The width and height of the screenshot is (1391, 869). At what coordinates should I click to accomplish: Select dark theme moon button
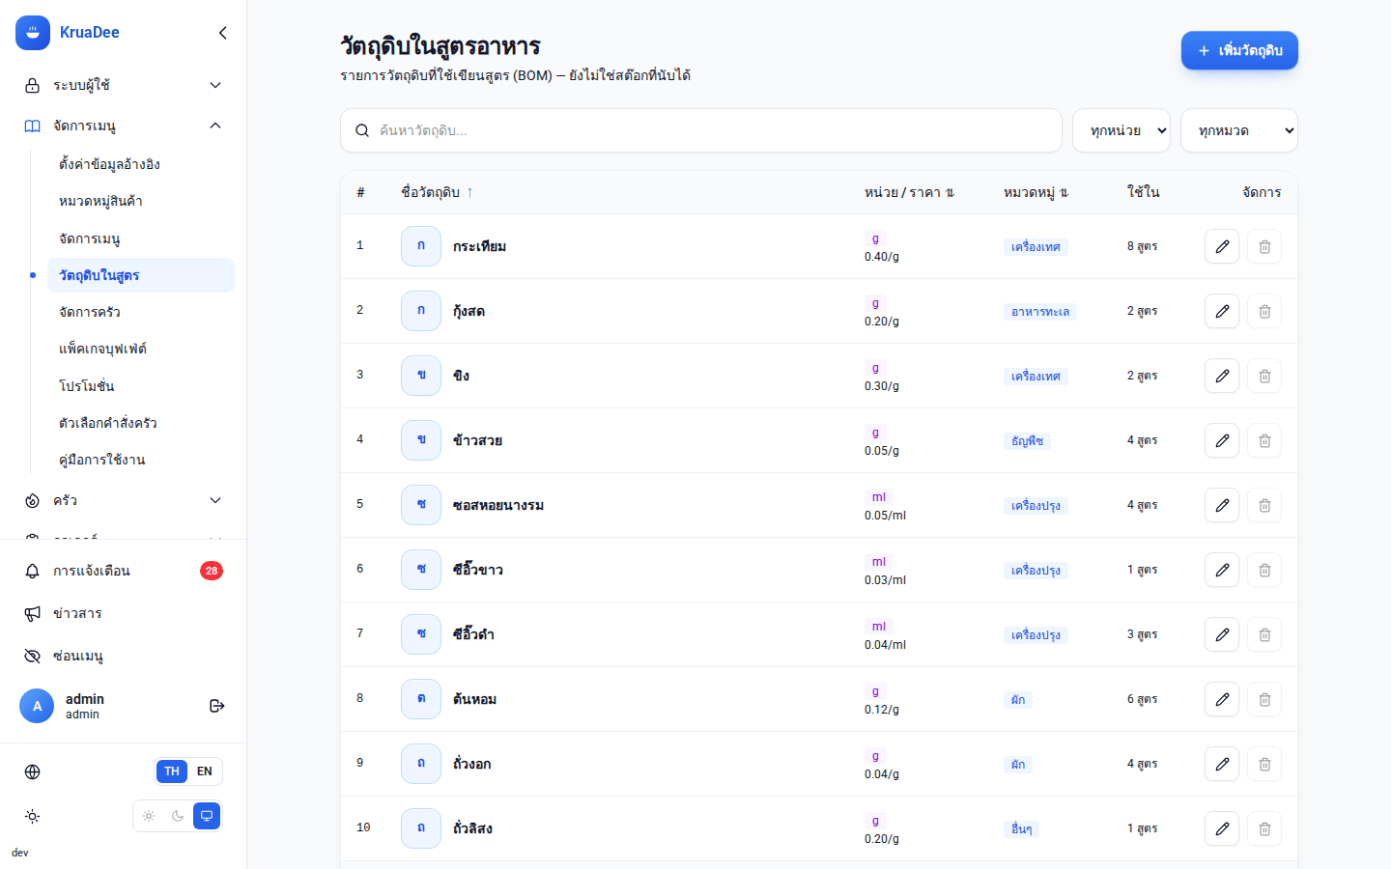tap(178, 816)
